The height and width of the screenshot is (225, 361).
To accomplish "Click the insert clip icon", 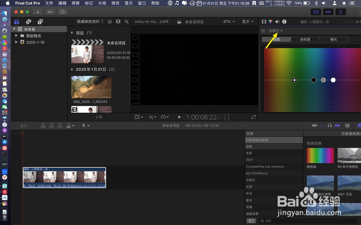I will point(52,125).
